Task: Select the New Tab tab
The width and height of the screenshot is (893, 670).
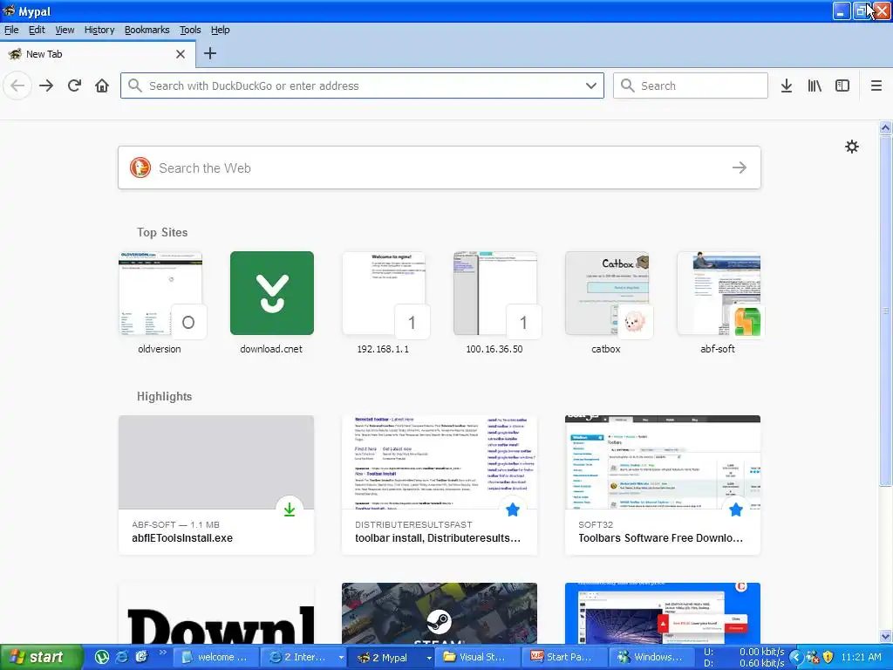Action: coord(97,54)
